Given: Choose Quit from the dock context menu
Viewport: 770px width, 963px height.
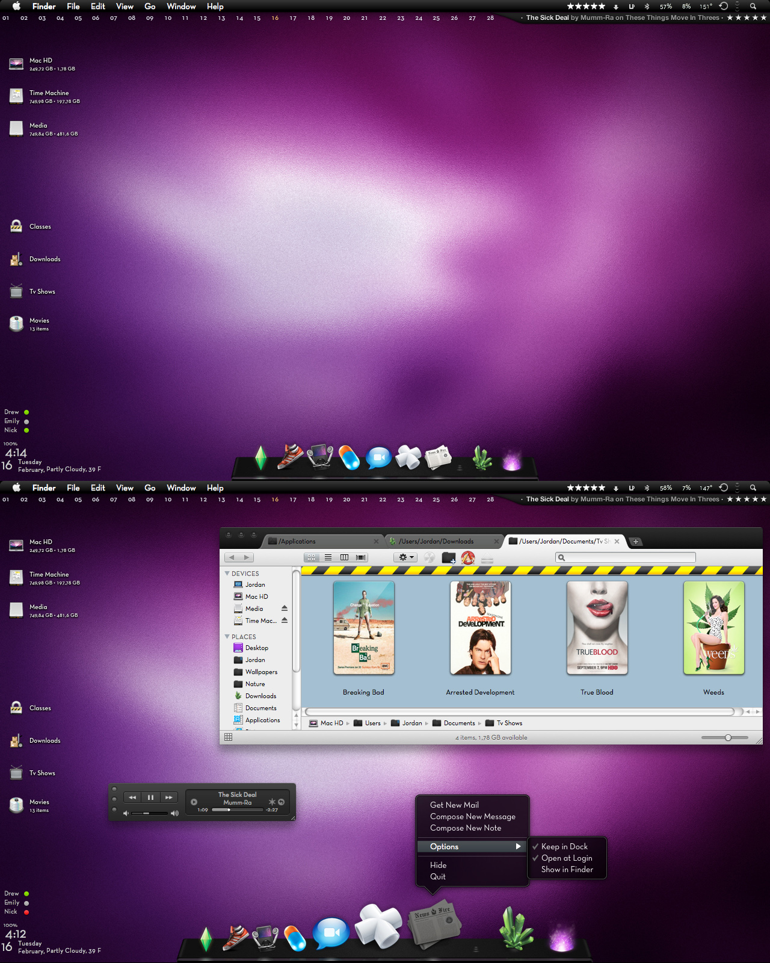Looking at the screenshot, I should coord(472,876).
